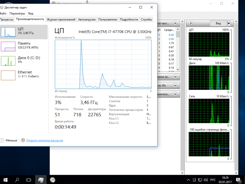The image size is (245, 184).
Task: Open the Action Center notifications icon
Action: click(x=239, y=180)
